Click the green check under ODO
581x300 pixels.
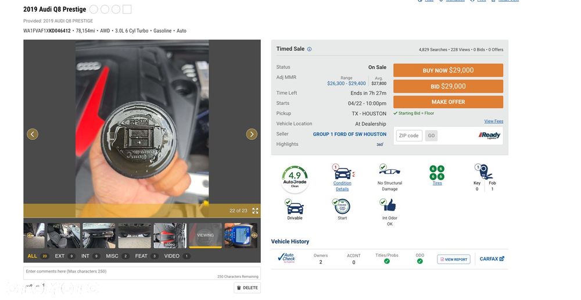click(420, 261)
